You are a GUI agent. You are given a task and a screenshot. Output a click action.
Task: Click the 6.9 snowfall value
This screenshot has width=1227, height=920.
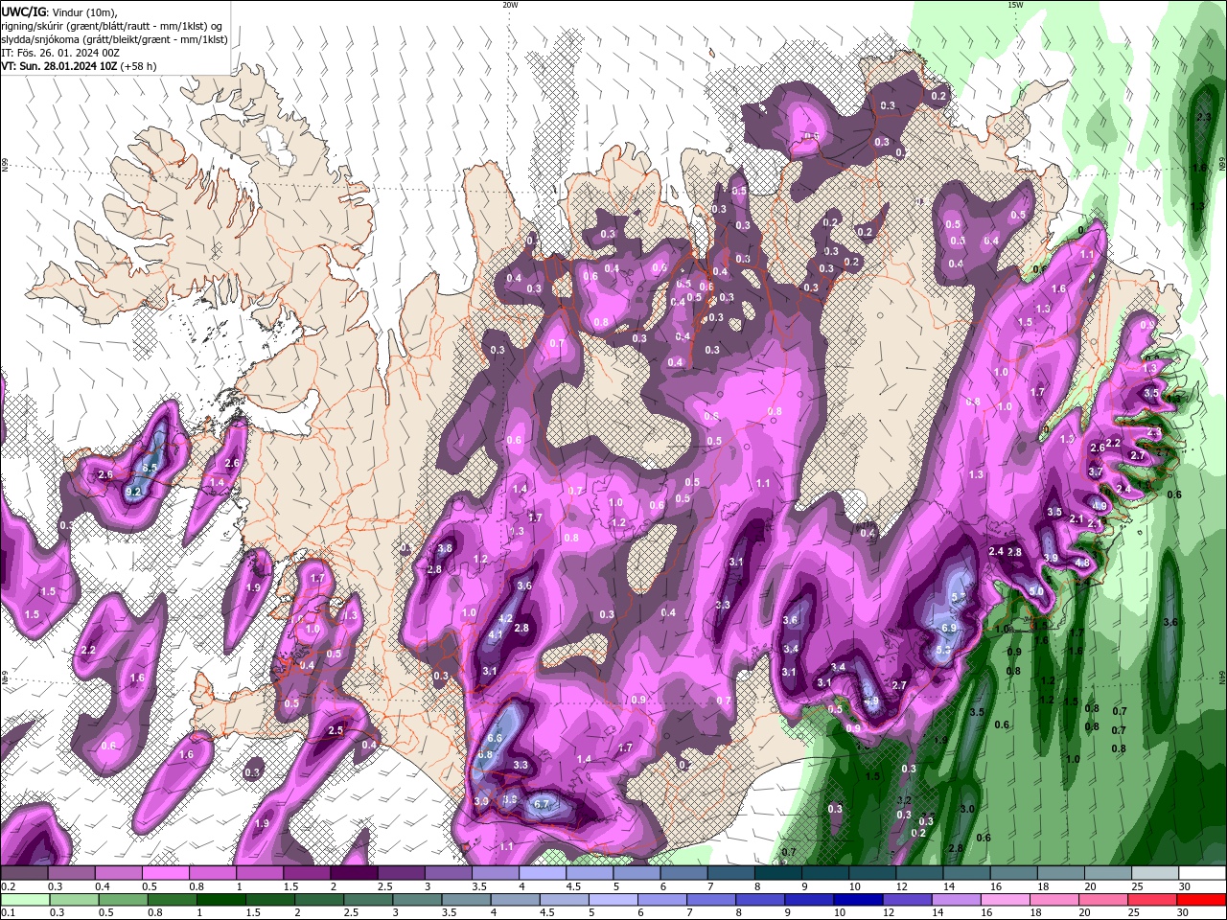(950, 628)
